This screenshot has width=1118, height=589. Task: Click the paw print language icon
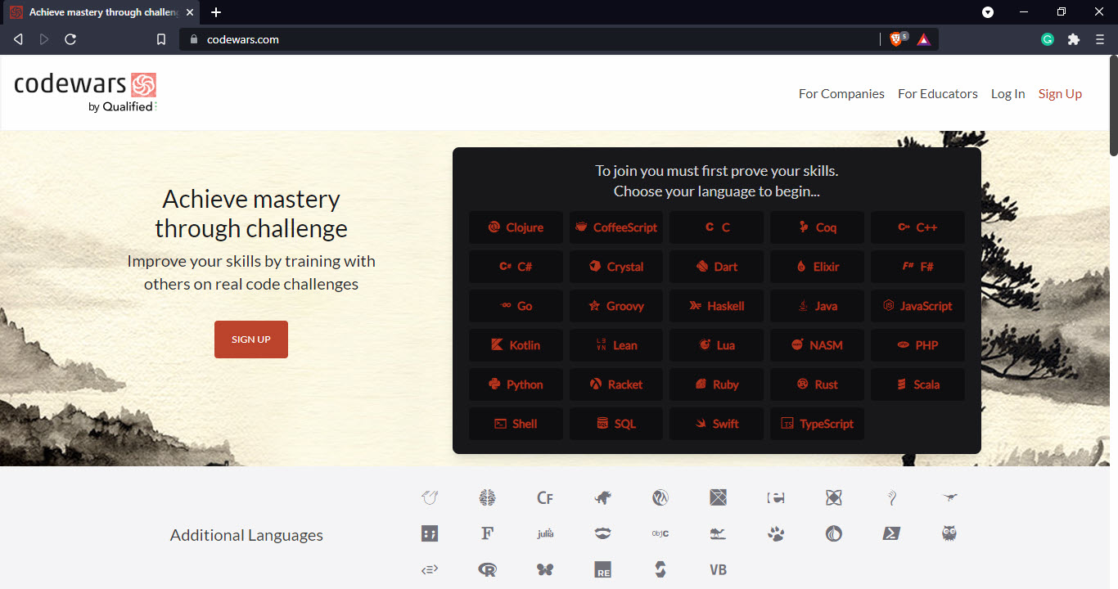point(776,533)
